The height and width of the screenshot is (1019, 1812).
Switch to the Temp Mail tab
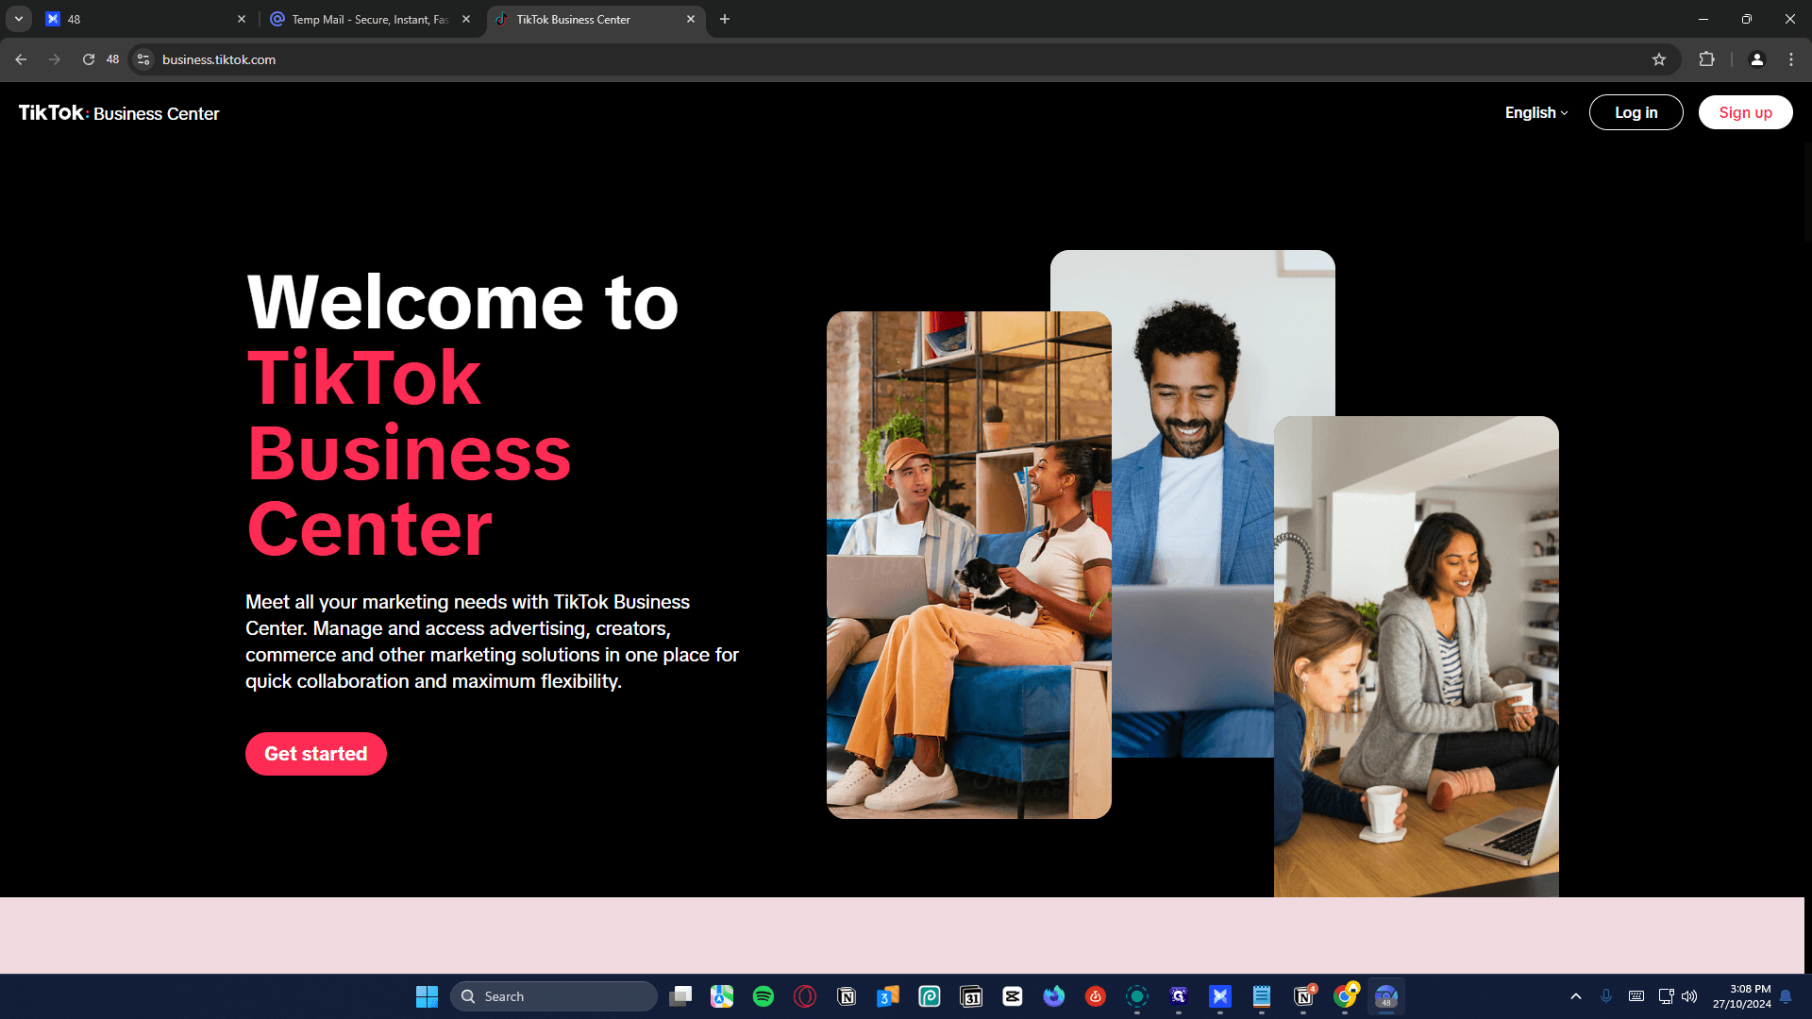pyautogui.click(x=369, y=19)
